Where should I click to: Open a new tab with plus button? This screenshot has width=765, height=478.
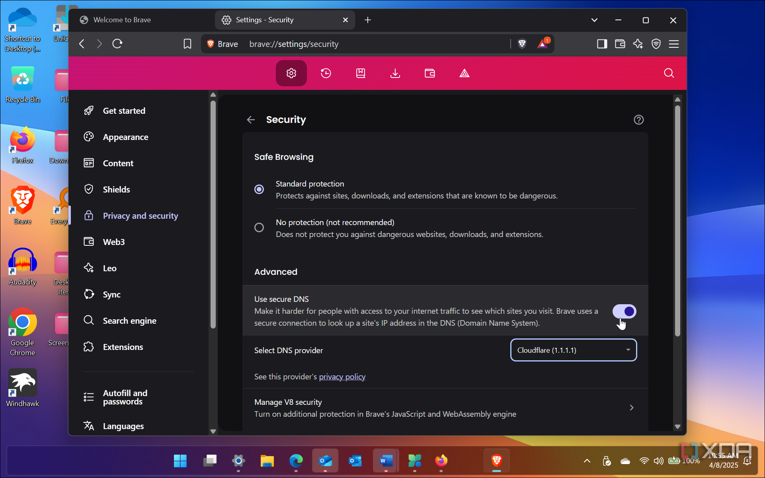[x=368, y=20]
